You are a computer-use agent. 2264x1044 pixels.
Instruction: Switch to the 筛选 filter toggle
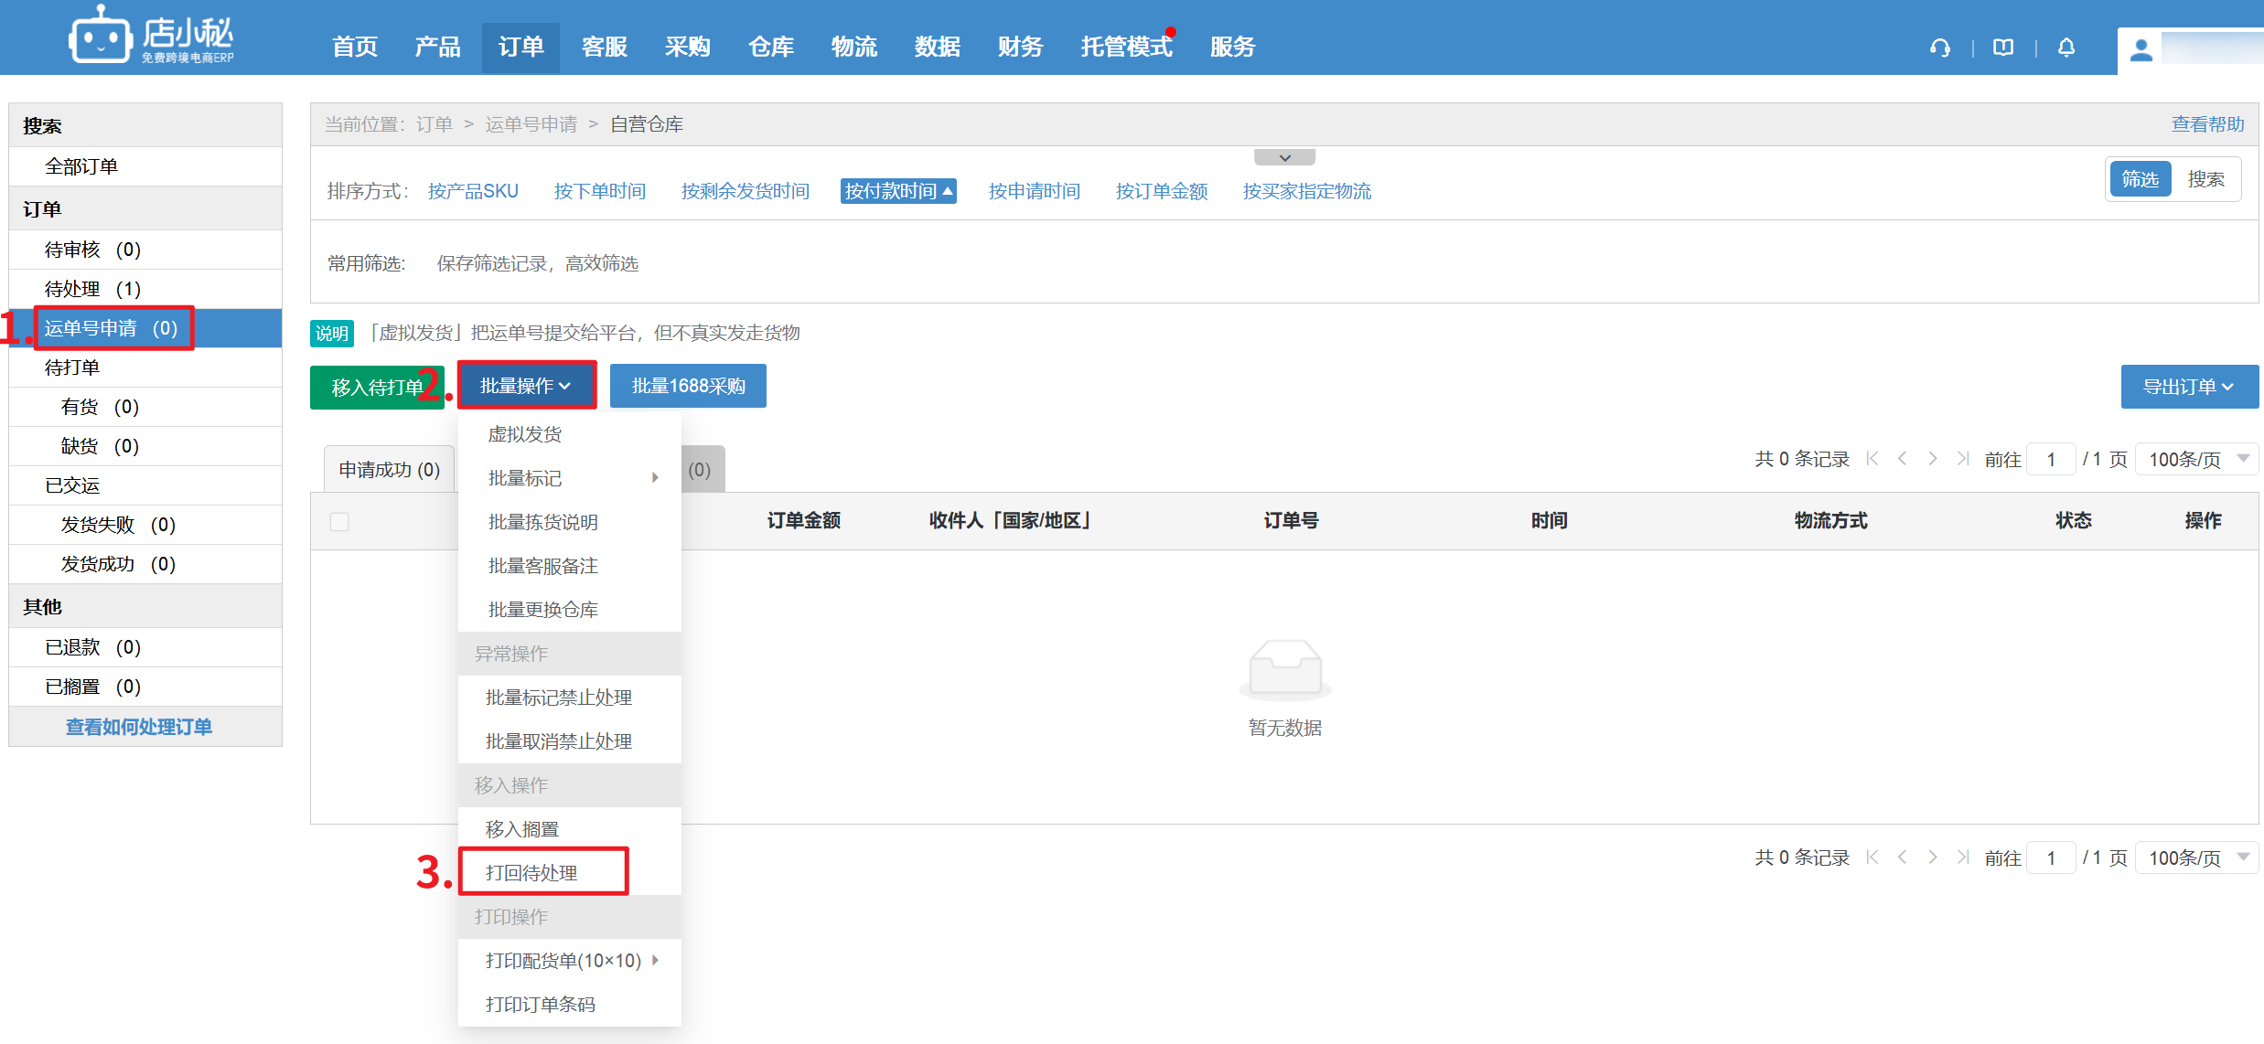click(2140, 179)
